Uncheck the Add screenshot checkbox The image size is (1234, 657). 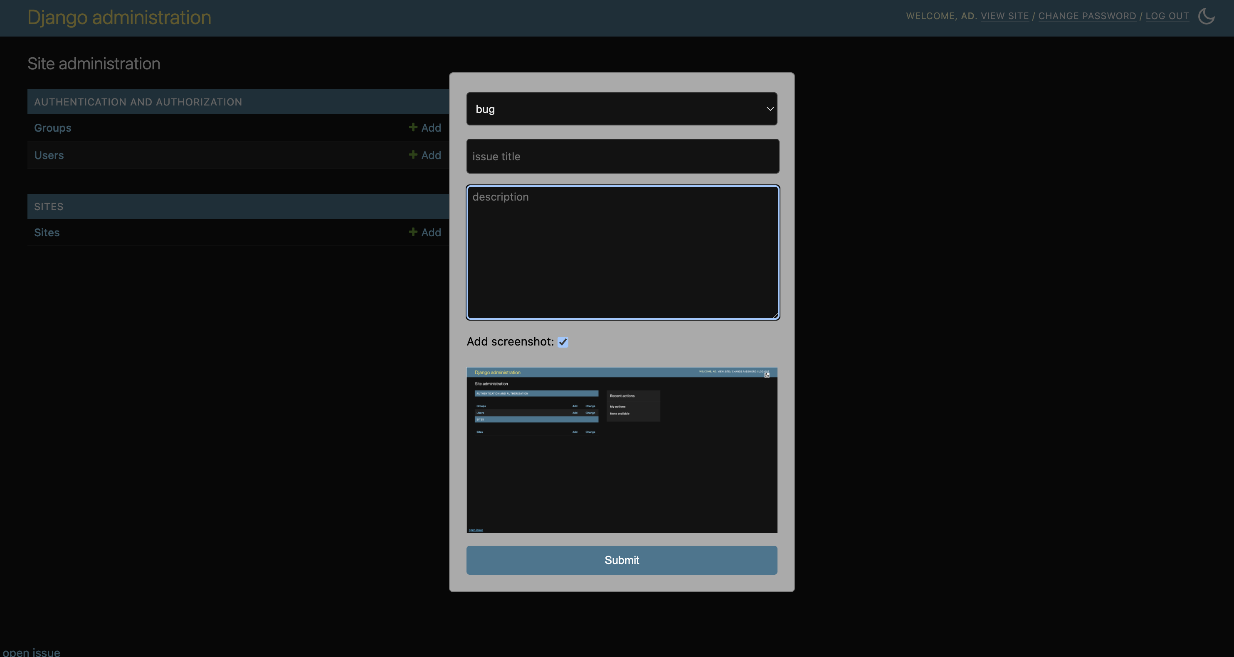(563, 342)
